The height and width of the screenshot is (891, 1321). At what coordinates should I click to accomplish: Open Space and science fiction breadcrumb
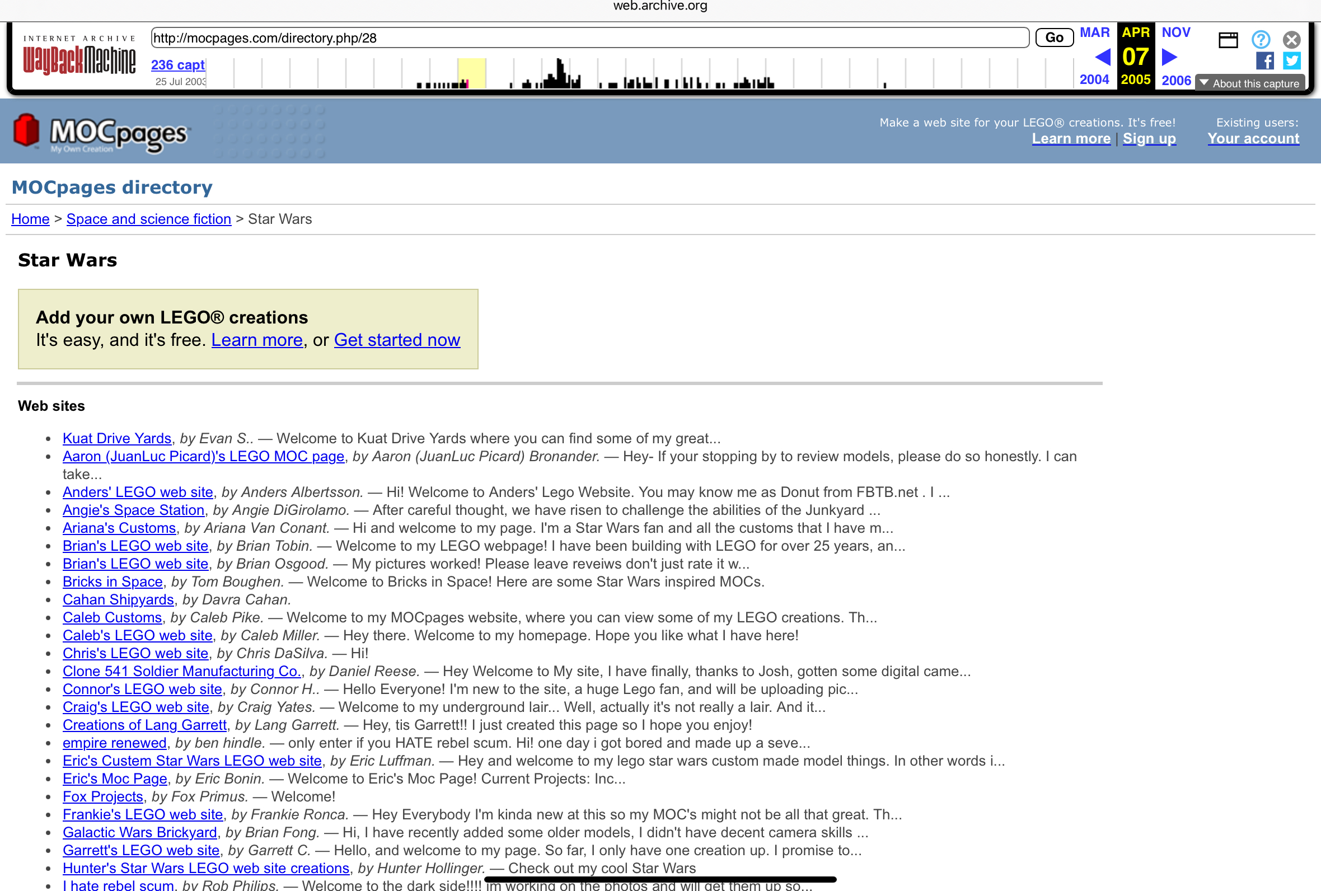148,219
